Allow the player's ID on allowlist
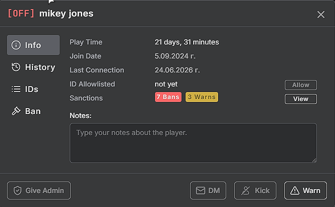The image size is (335, 207). tap(301, 85)
